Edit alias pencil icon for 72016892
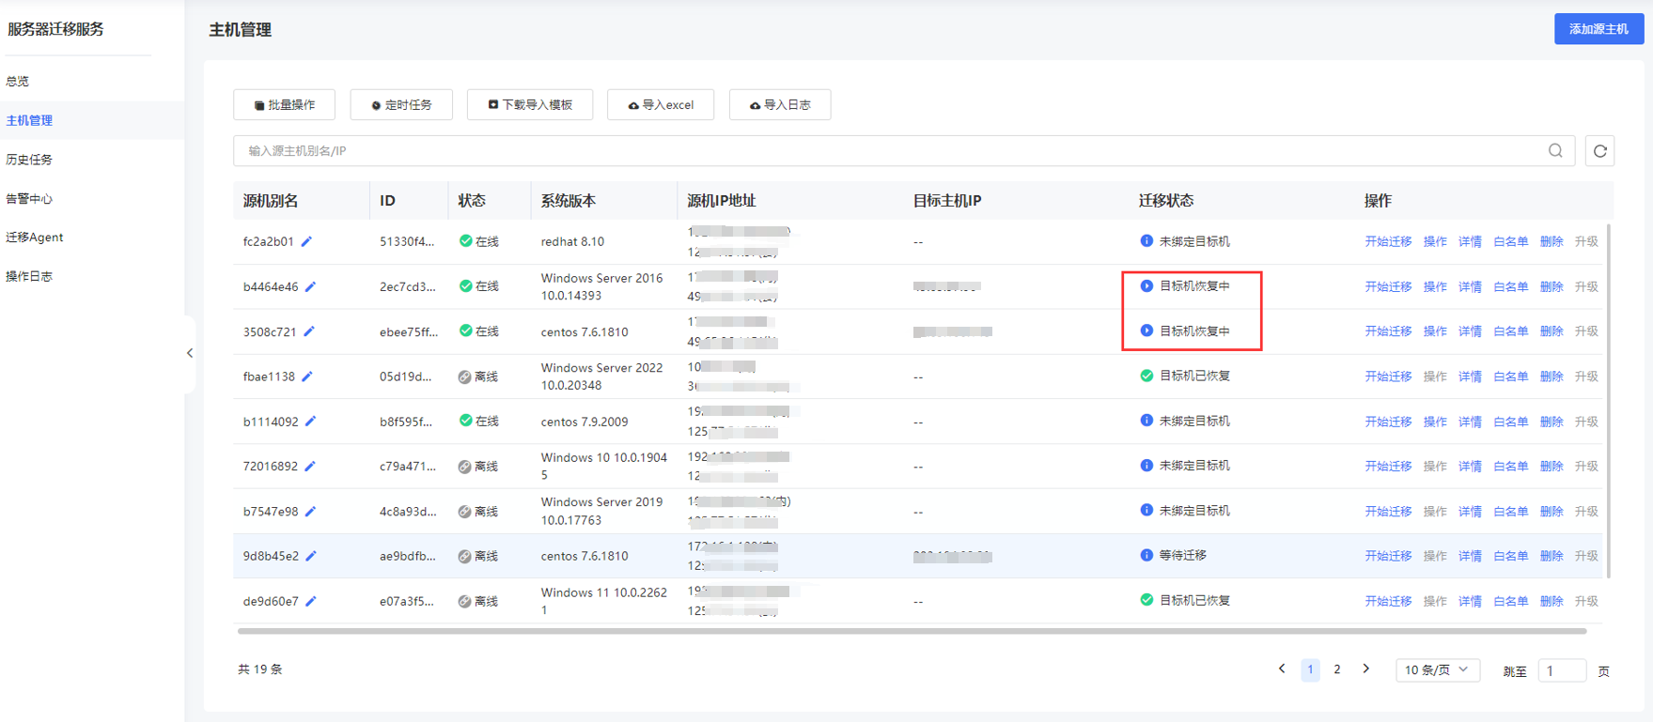The image size is (1653, 722). point(310,466)
